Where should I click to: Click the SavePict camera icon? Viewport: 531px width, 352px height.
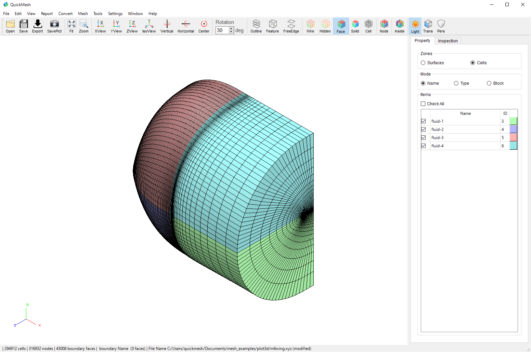(54, 26)
